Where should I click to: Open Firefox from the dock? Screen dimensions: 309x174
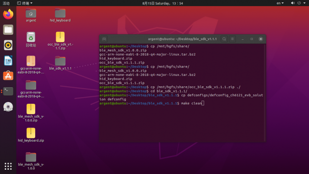pyautogui.click(x=8, y=14)
